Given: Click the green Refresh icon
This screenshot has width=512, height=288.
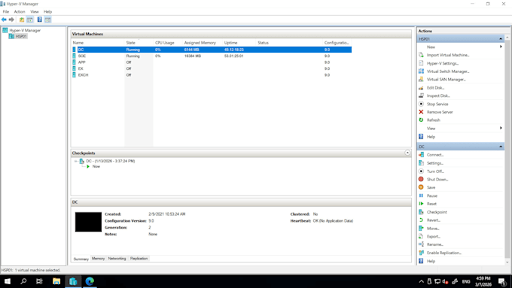Looking at the screenshot, I should click(x=421, y=120).
